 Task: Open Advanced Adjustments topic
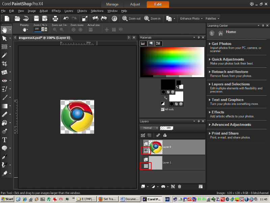[231, 125]
